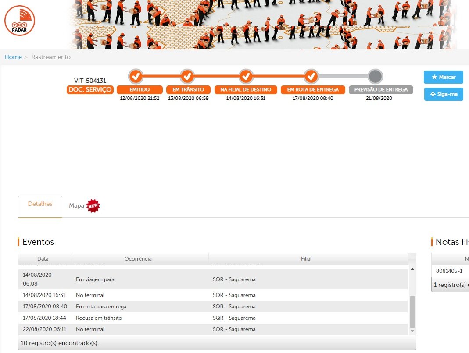The height and width of the screenshot is (353, 469).
Task: Click the EM ROTA DE ENTREGA status label
Action: pos(313,90)
